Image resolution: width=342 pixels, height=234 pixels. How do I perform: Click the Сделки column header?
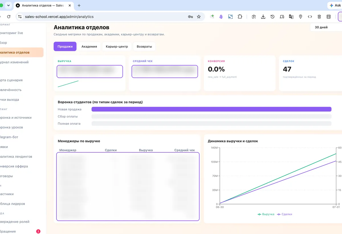tap(111, 150)
